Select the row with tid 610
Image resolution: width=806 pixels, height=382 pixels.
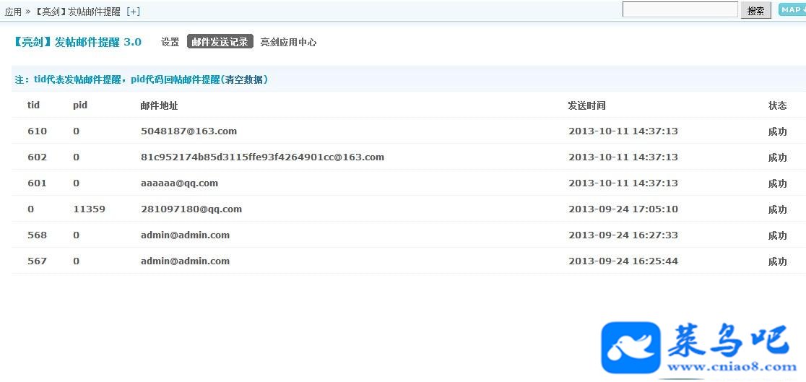(x=409, y=131)
